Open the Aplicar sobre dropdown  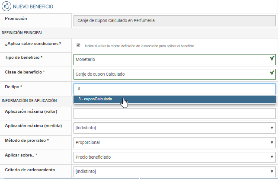tap(174, 157)
